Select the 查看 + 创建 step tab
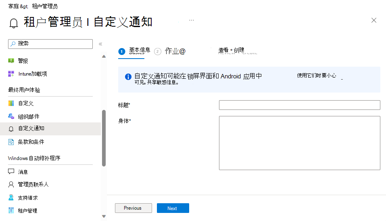Viewport: 386px width, 221px height. (x=231, y=50)
